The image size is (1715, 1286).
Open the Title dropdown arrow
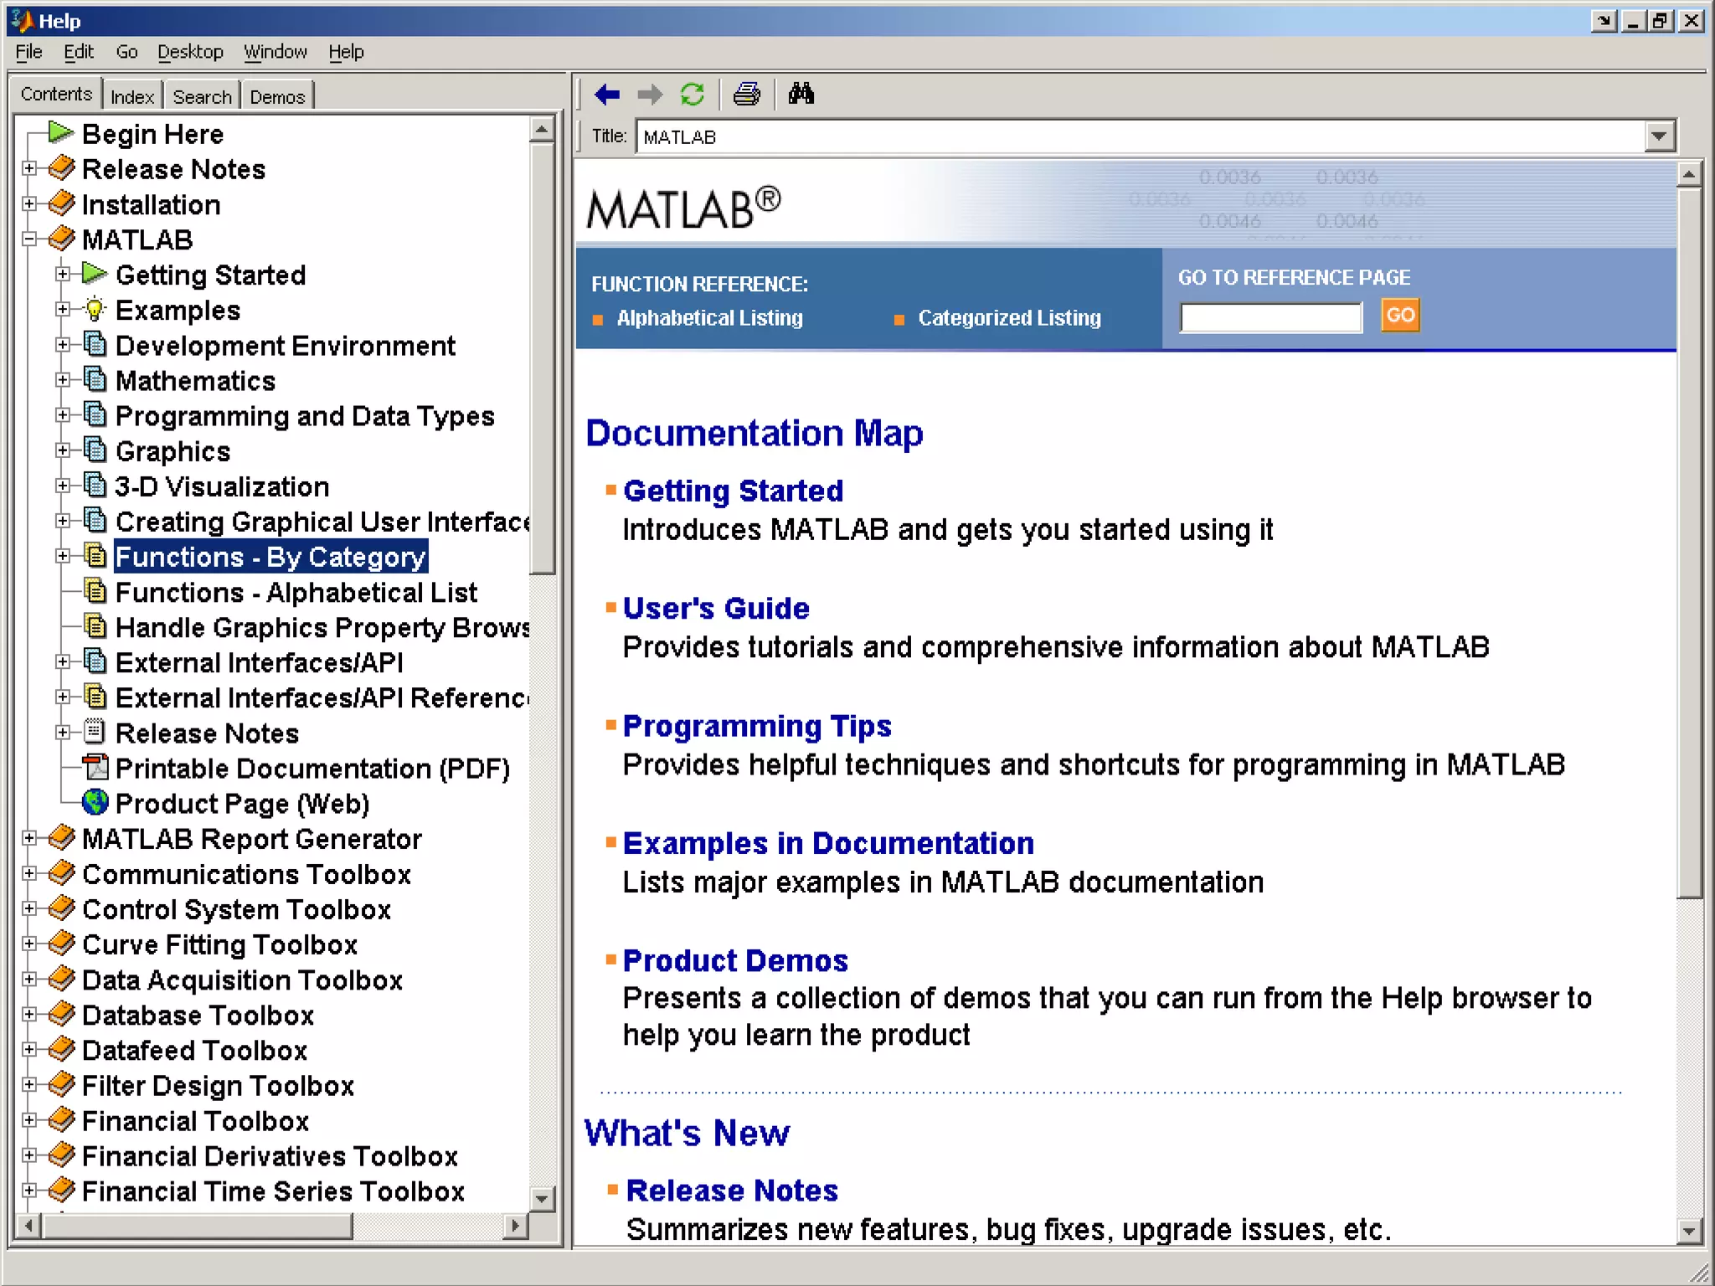(x=1659, y=136)
